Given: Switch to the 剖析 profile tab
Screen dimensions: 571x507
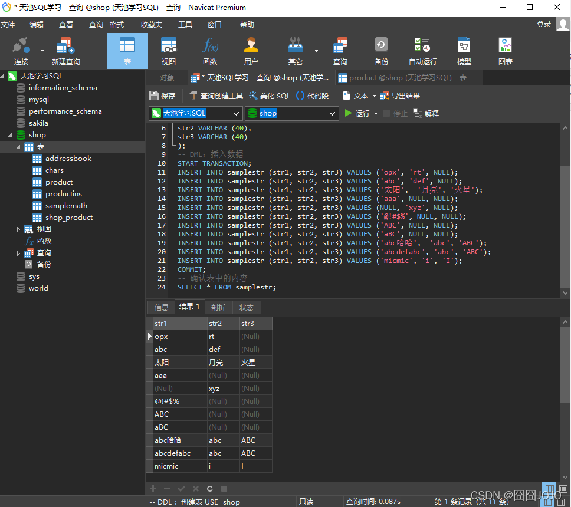Looking at the screenshot, I should 218,307.
